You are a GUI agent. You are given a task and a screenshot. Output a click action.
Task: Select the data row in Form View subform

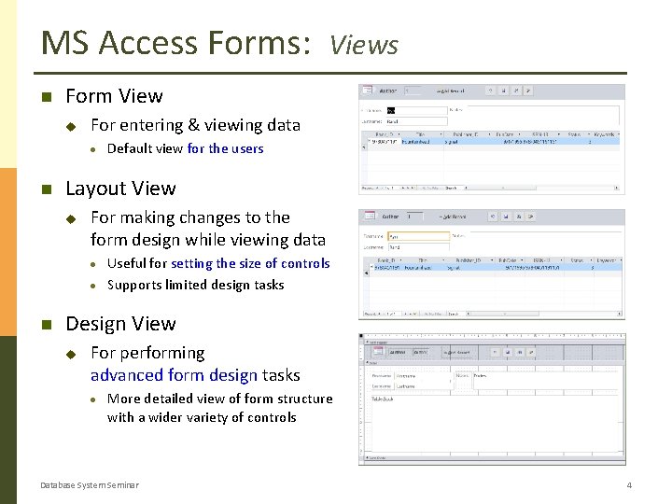tap(493, 142)
